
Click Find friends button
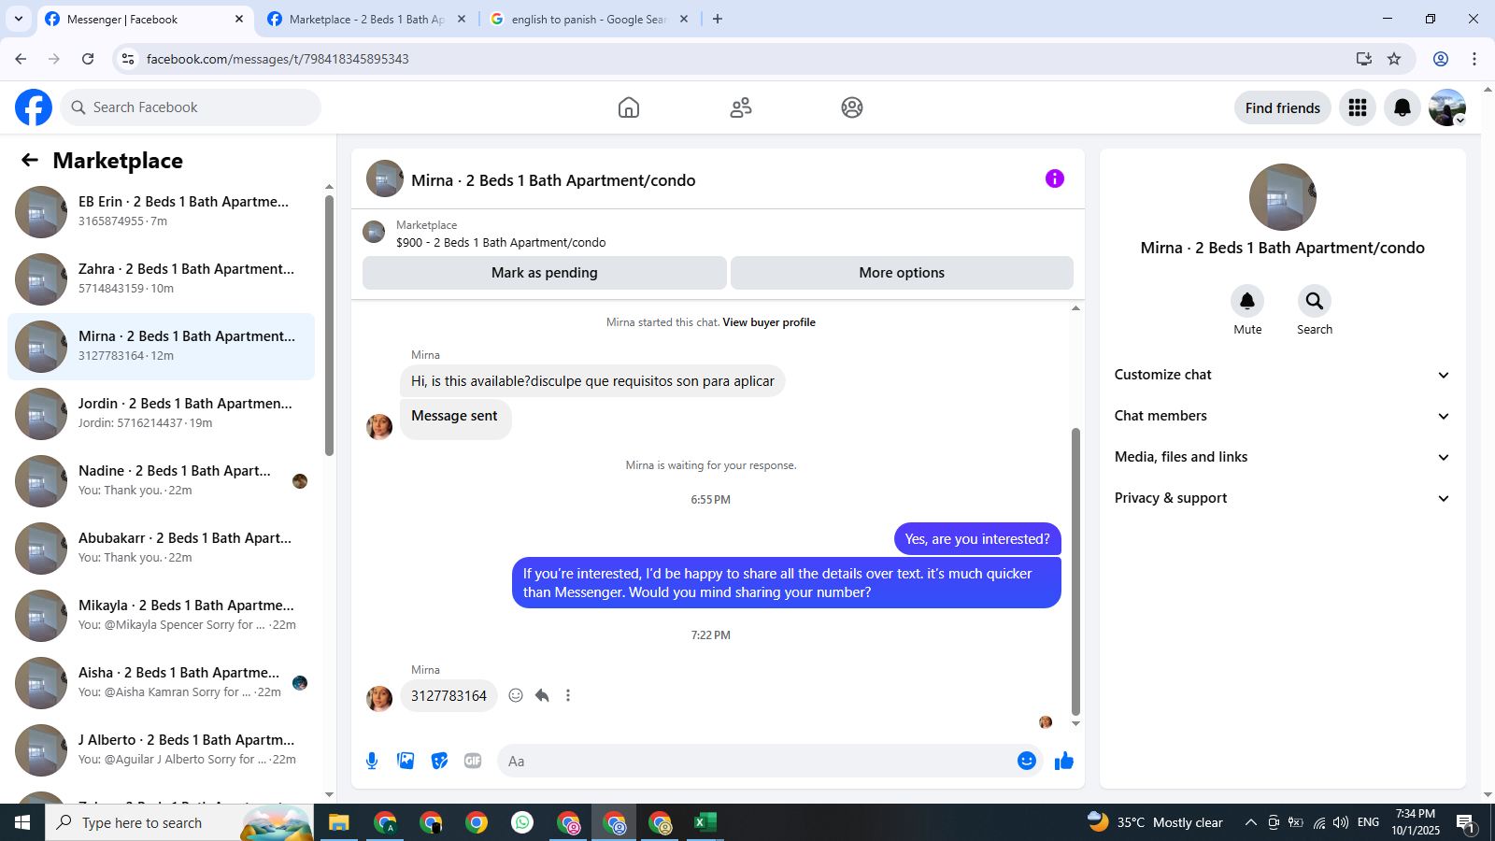(x=1282, y=107)
